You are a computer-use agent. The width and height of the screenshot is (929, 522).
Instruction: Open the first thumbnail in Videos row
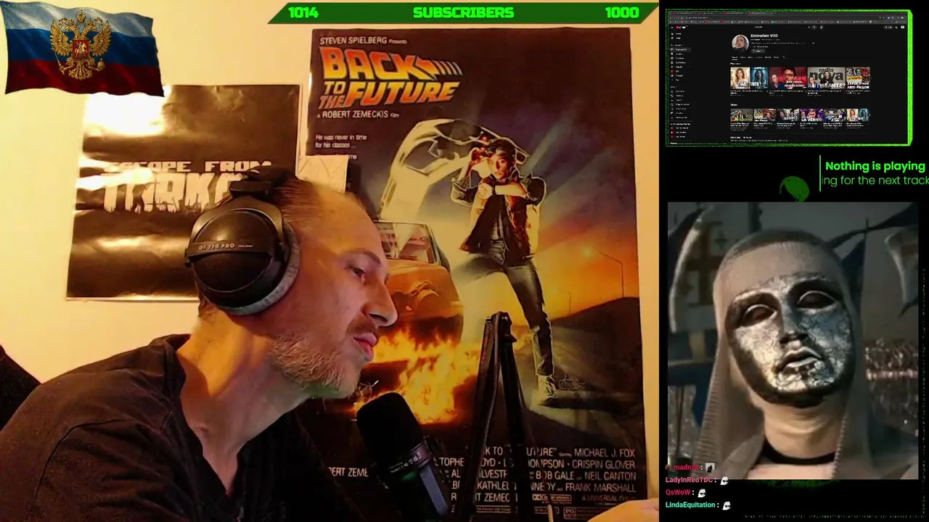(x=741, y=115)
